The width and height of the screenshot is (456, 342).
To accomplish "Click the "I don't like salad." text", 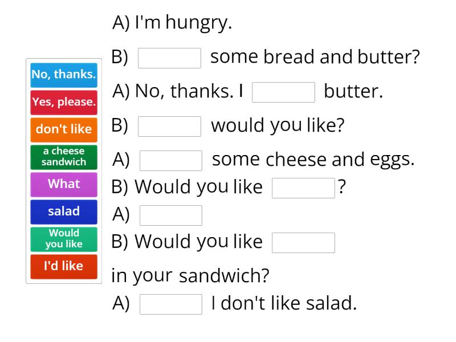I will point(284,303).
